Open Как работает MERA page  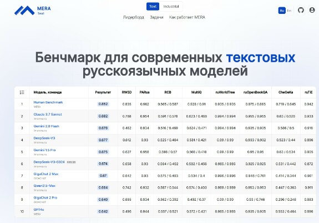(187, 17)
